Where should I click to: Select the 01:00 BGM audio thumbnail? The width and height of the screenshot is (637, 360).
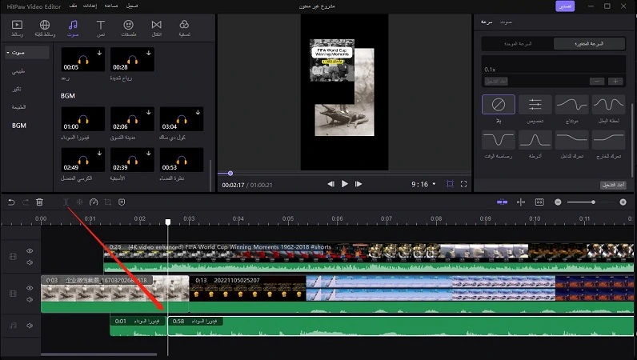(83, 119)
